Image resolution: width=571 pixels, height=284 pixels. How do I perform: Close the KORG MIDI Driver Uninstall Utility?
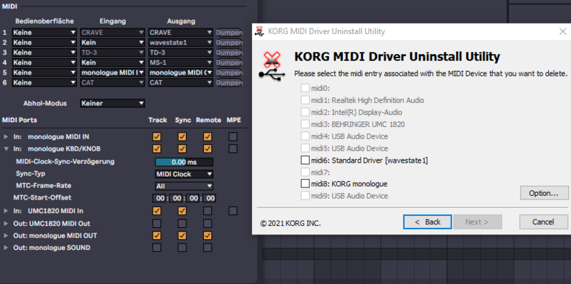pyautogui.click(x=562, y=32)
